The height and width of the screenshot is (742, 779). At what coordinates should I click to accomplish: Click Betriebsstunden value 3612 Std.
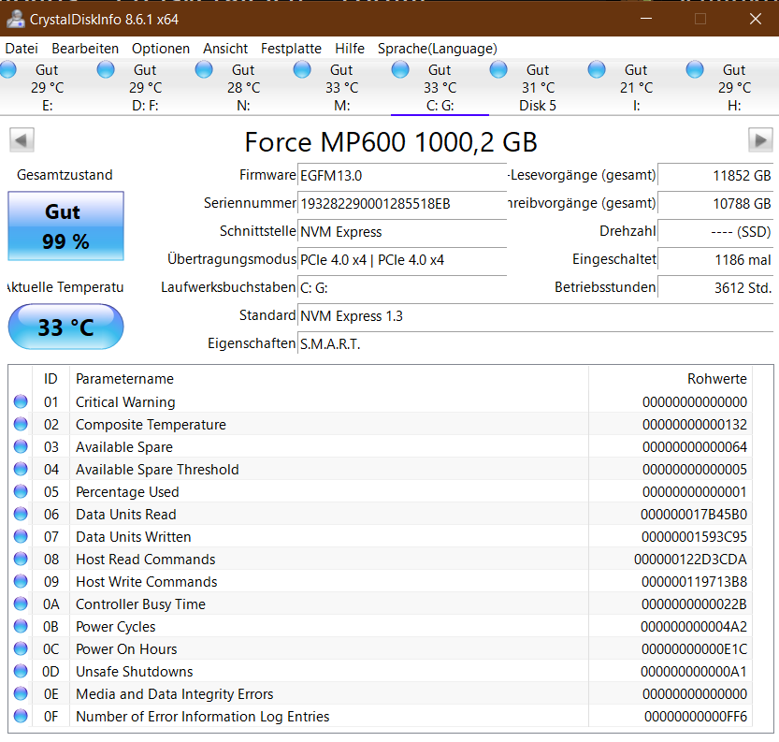715,288
